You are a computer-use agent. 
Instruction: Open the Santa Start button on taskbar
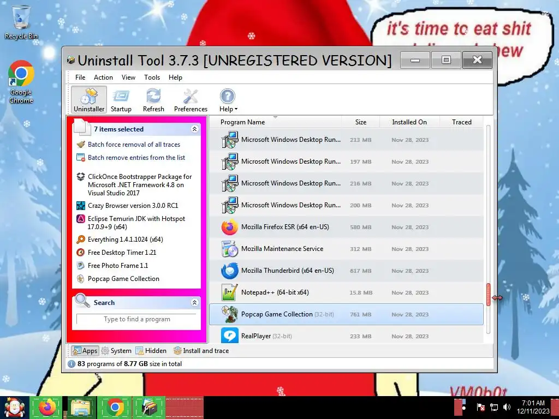click(x=14, y=408)
